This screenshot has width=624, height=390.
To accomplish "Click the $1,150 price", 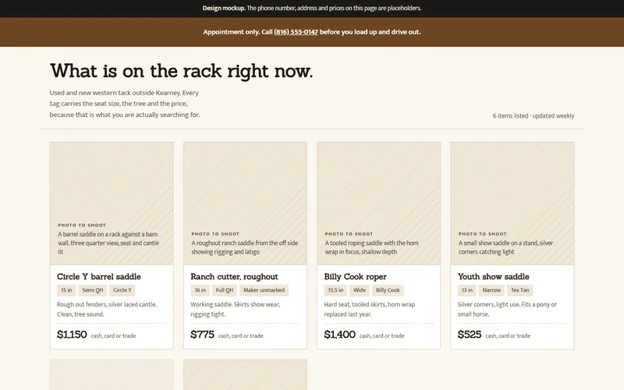I will [72, 335].
